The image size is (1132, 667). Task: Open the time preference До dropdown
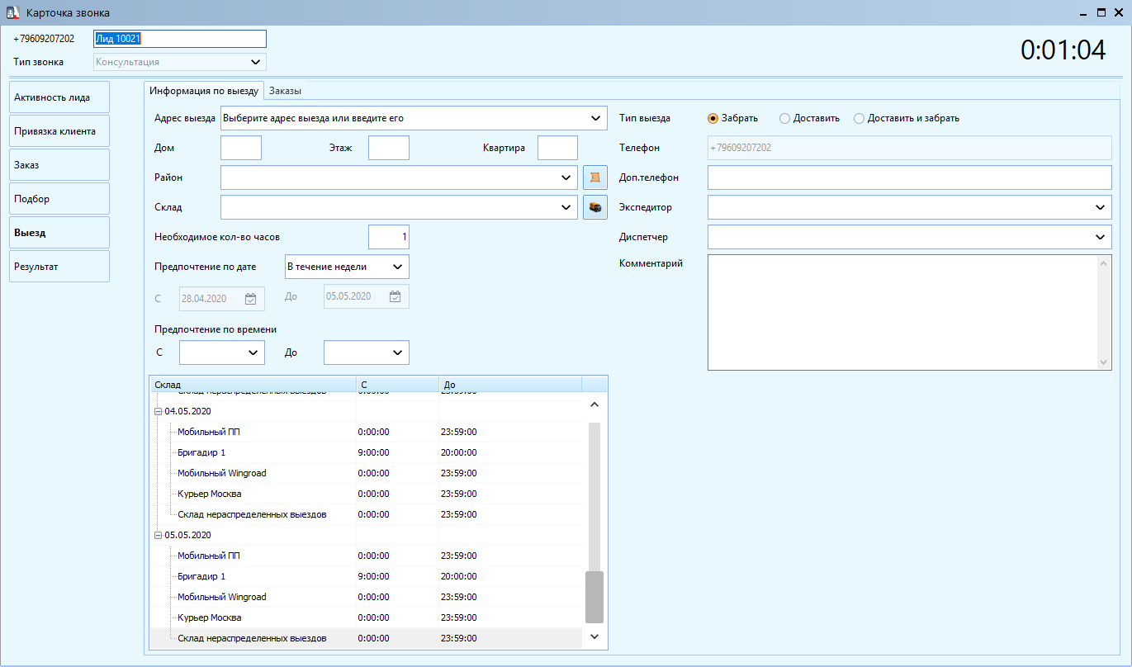click(x=398, y=352)
